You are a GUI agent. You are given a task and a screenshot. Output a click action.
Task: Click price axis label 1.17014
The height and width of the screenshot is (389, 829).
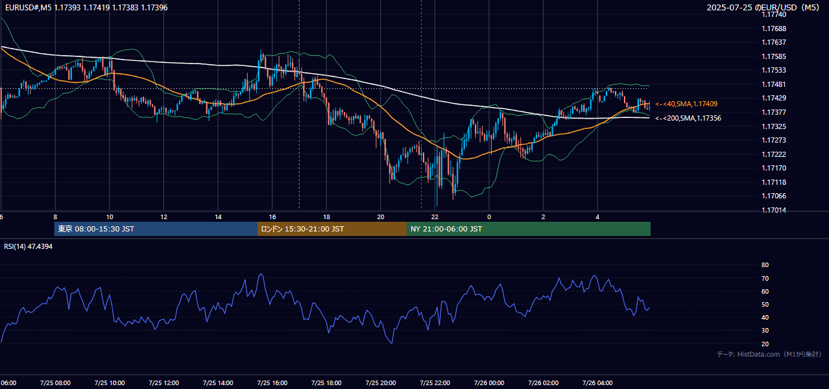pos(774,210)
